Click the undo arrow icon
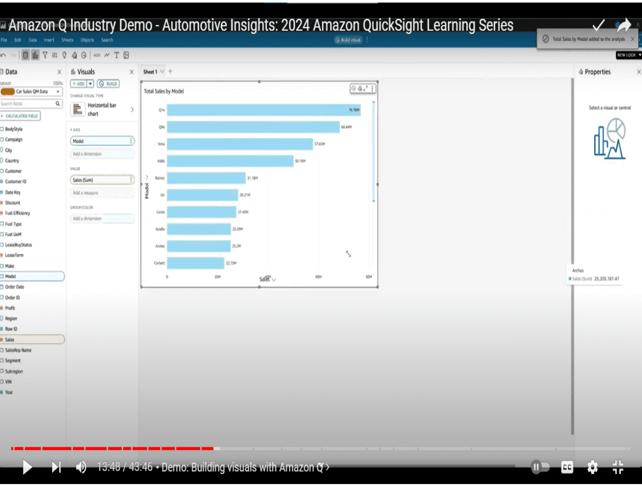The width and height of the screenshot is (642, 485). pyautogui.click(x=3, y=55)
